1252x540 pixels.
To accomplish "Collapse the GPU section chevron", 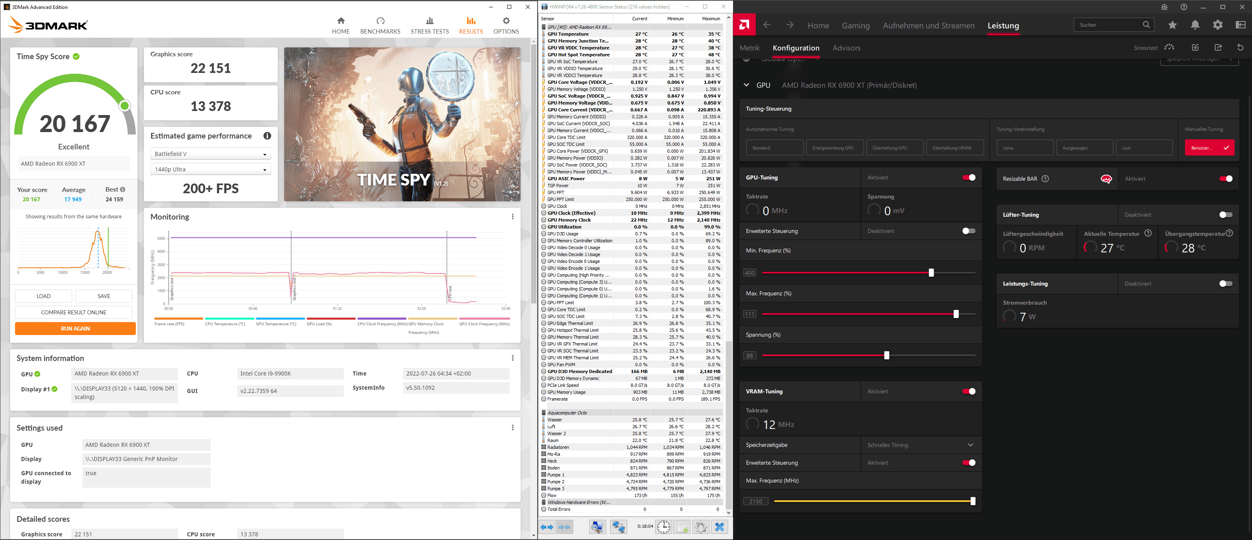I will [746, 85].
